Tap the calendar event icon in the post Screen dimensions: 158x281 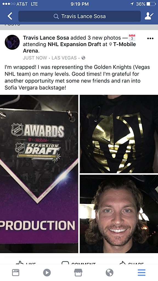(132, 38)
